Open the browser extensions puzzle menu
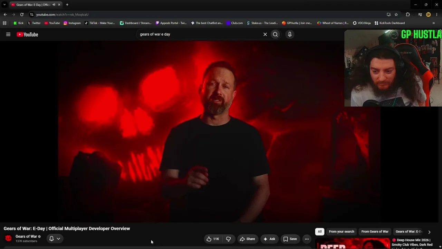Viewport: 442px width, 249px height. click(408, 15)
